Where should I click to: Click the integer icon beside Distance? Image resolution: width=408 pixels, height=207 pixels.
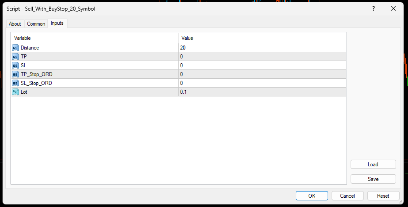tap(15, 48)
